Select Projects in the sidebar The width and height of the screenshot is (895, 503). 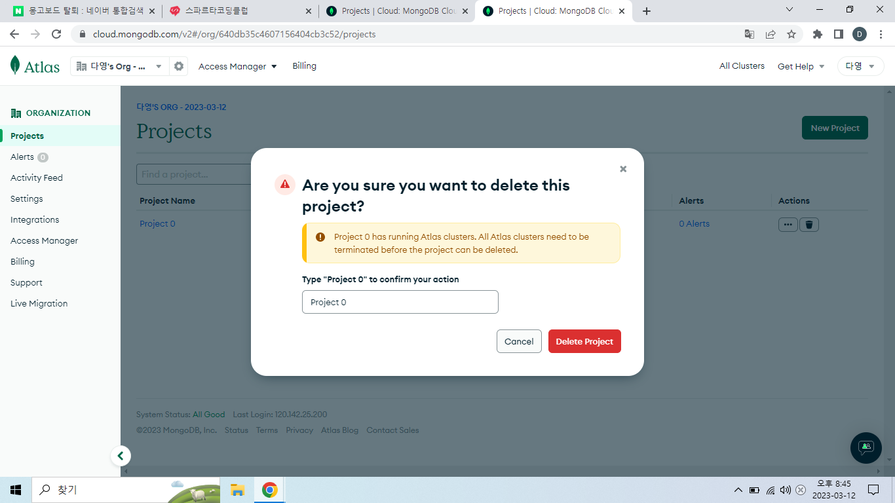coord(60,136)
